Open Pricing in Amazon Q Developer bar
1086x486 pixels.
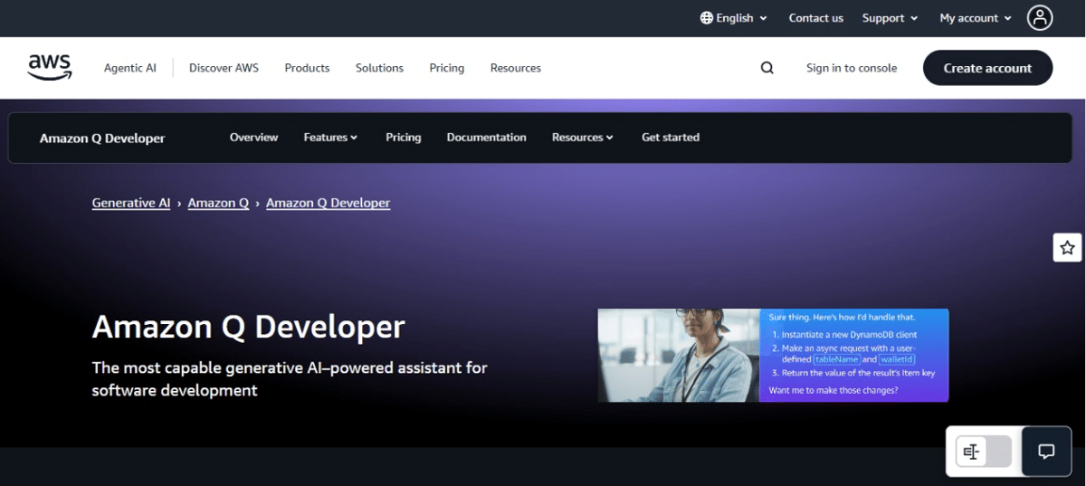[404, 138]
